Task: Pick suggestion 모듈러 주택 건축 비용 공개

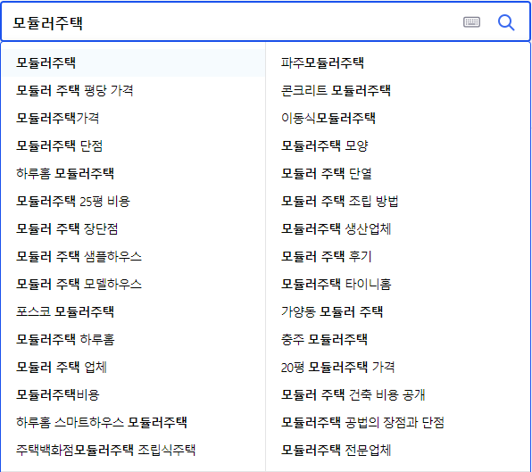Action: click(x=353, y=394)
